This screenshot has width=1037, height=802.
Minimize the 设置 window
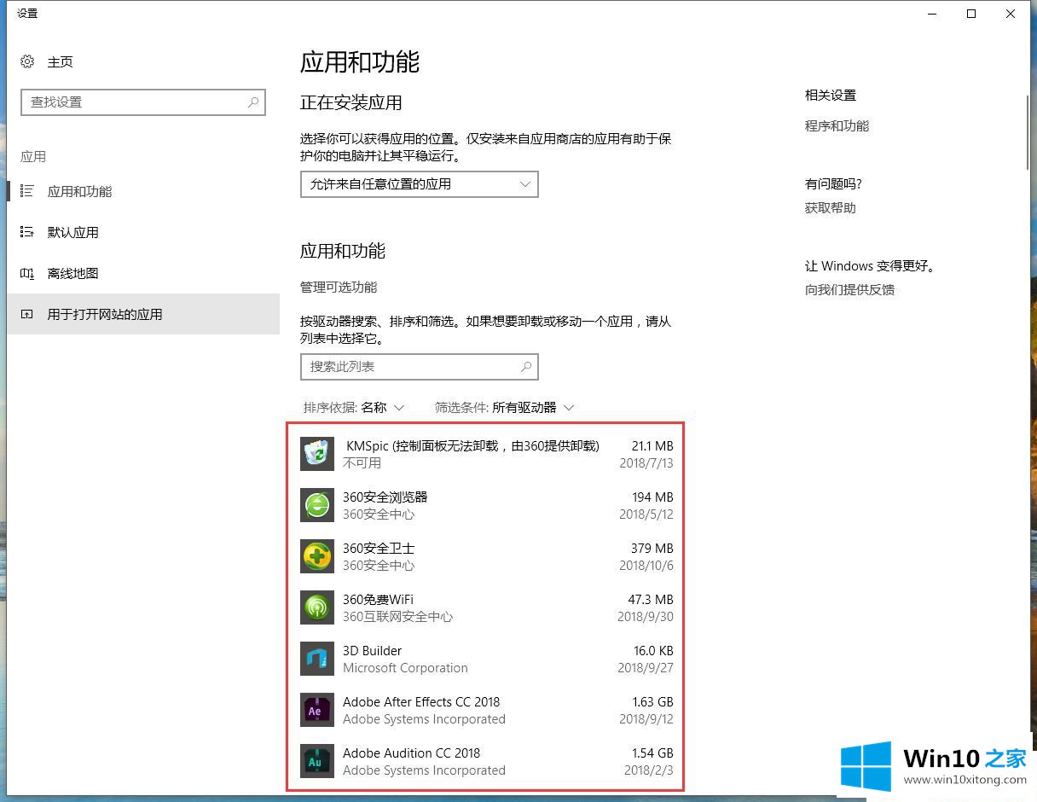[x=932, y=14]
